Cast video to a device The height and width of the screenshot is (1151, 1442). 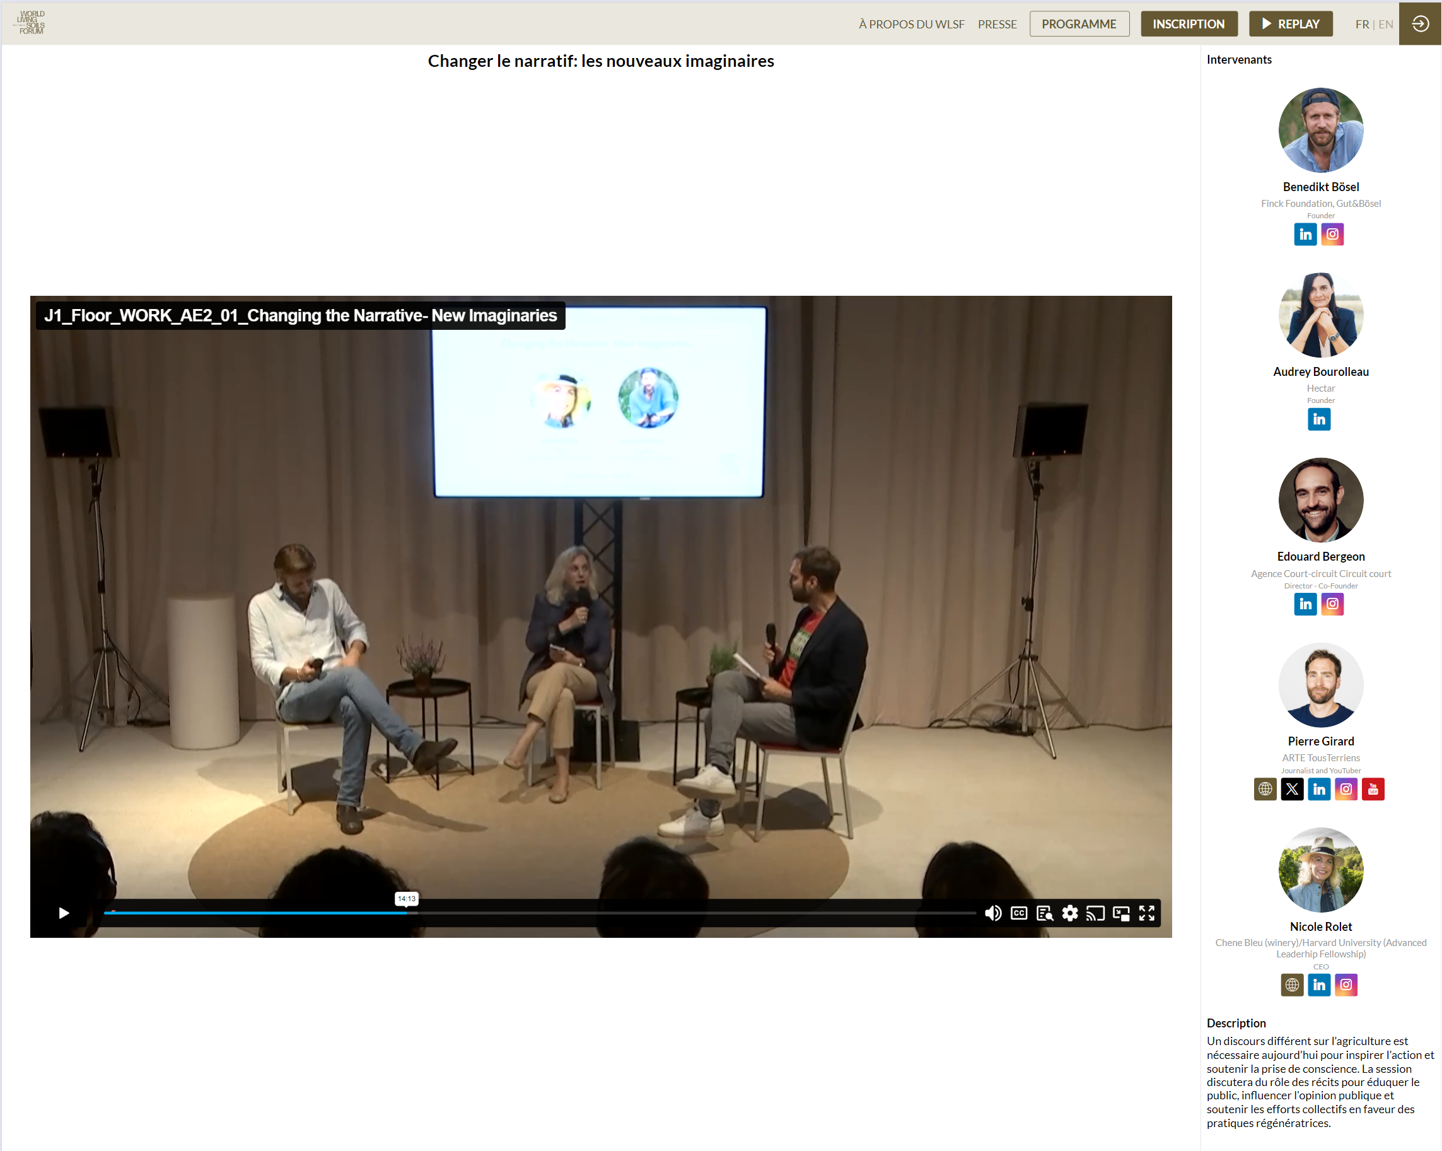click(1096, 913)
